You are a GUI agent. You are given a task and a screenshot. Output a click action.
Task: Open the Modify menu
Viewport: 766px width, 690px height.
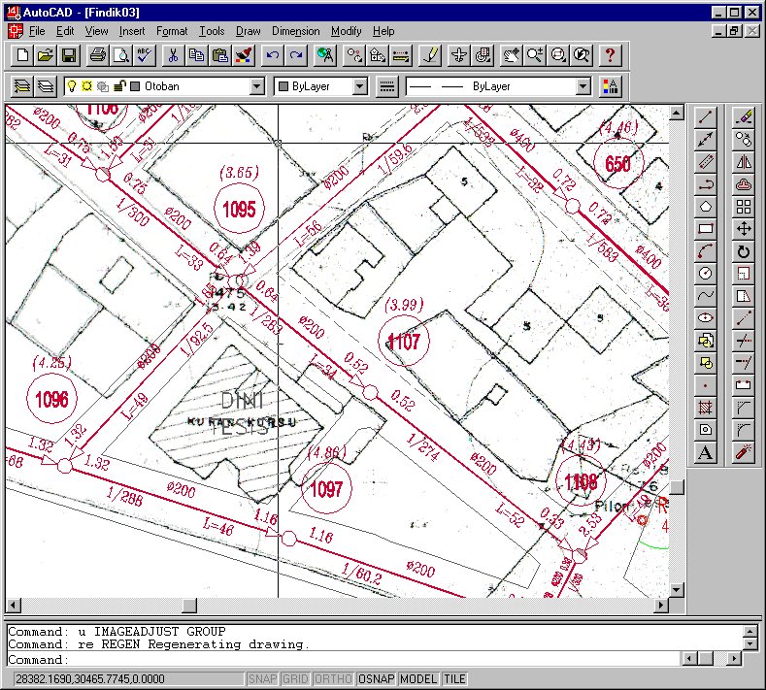click(x=346, y=31)
